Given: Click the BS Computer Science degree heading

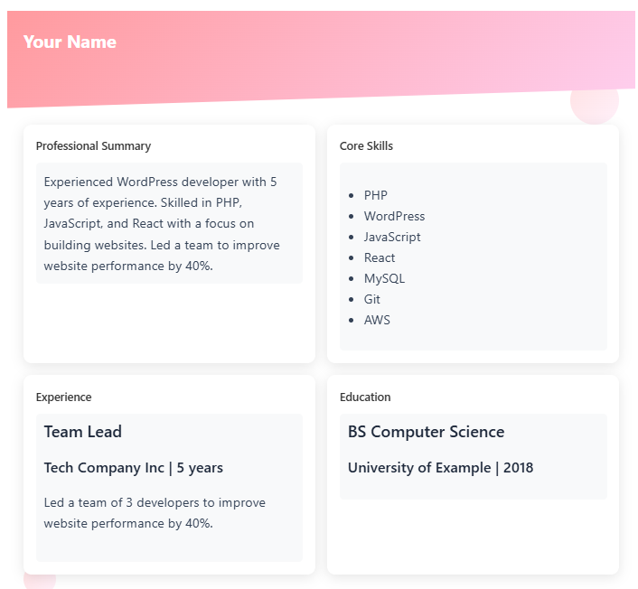Looking at the screenshot, I should (426, 432).
